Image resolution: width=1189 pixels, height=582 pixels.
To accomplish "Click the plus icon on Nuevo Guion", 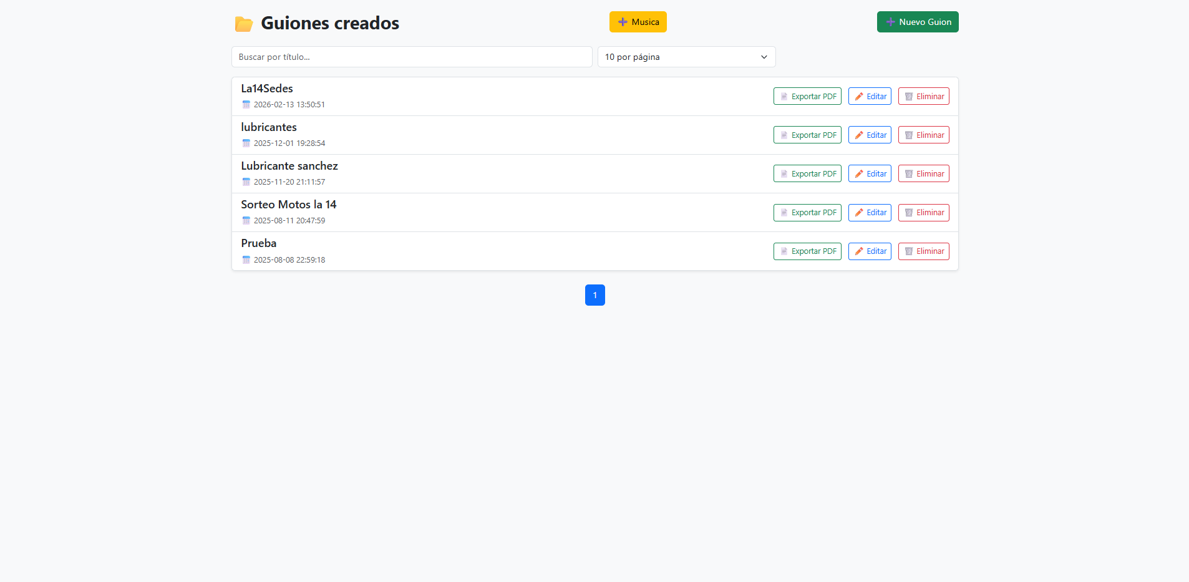I will coord(890,22).
